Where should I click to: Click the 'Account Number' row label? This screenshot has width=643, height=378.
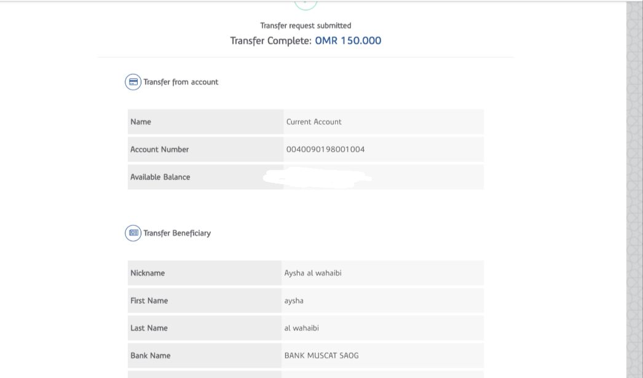(x=159, y=150)
